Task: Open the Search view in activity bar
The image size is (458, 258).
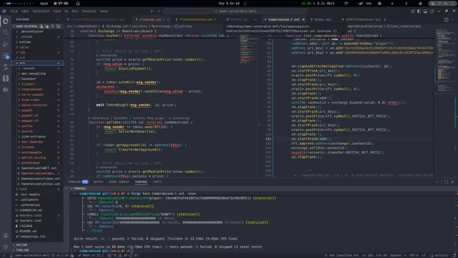Action: click(x=5, y=32)
